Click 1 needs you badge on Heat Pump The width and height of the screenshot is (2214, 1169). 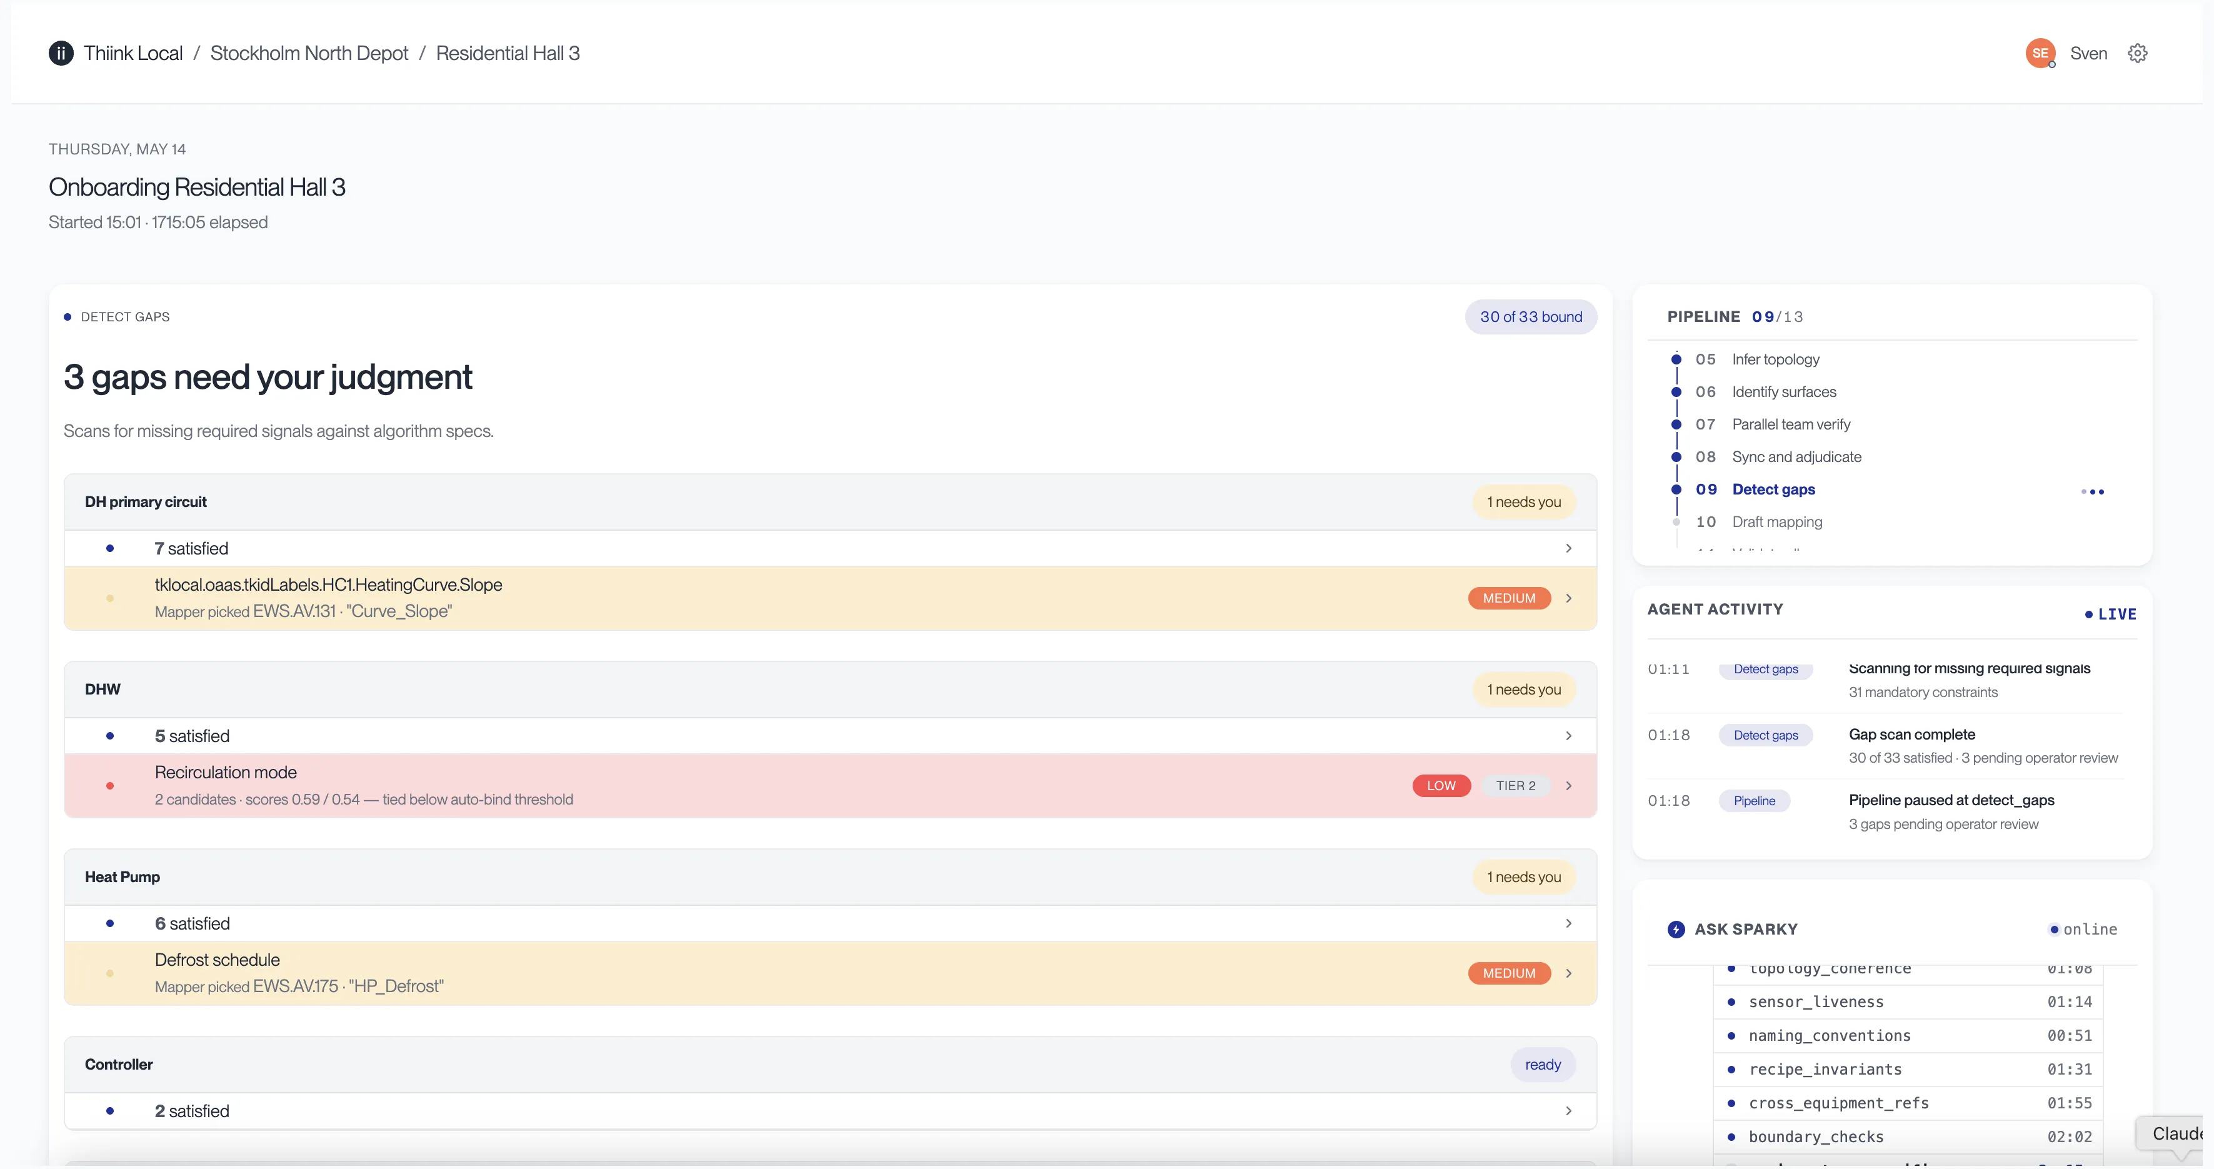click(1524, 876)
